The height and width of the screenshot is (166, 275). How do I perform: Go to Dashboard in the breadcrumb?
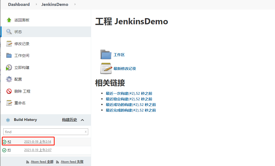click(19, 4)
